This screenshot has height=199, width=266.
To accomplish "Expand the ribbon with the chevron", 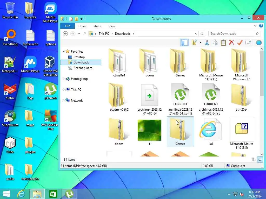I will click(x=255, y=26).
